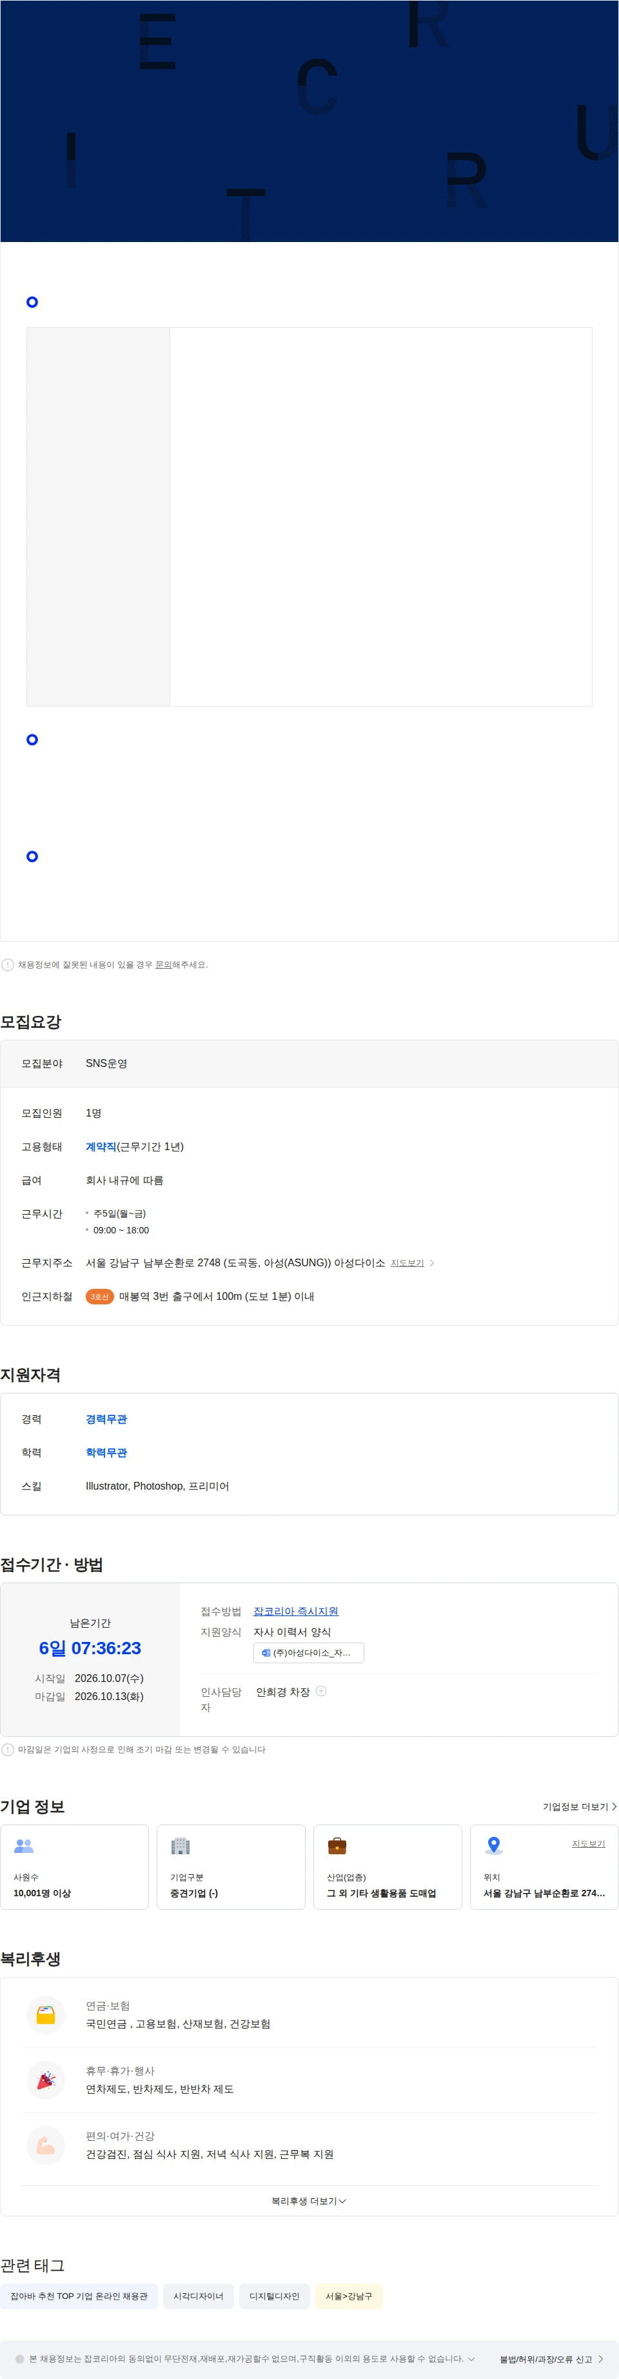Image resolution: width=619 pixels, height=2379 pixels.
Task: Click the 문의 link in the notice
Action: pos(163,964)
